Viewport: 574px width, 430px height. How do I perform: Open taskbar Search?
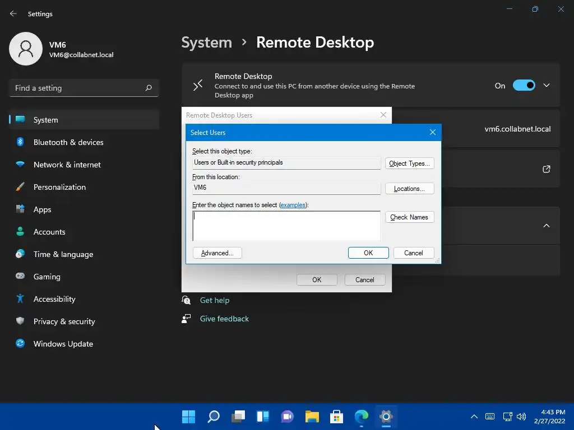coord(214,417)
